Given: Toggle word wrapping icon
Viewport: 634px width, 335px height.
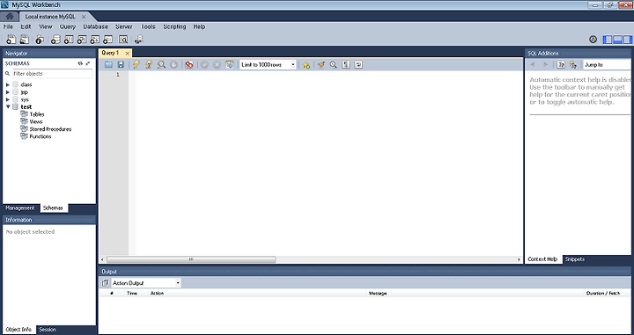Looking at the screenshot, I should 358,64.
